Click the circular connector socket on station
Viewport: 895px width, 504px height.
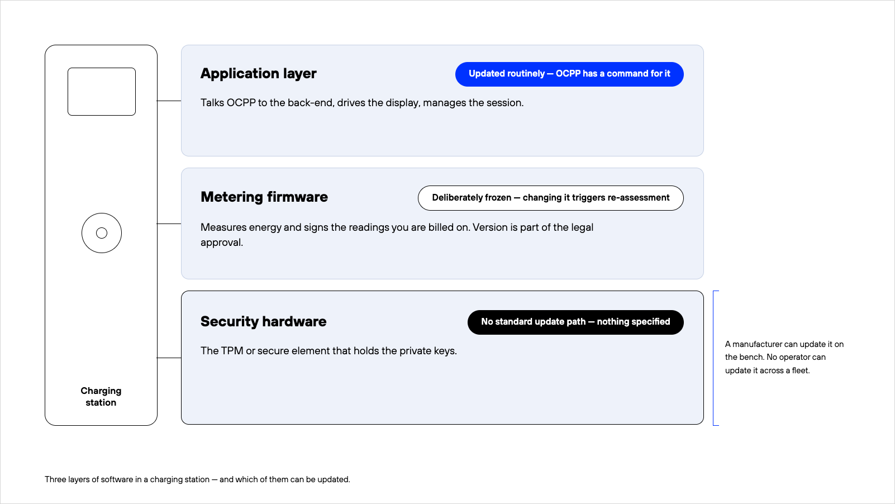102,233
